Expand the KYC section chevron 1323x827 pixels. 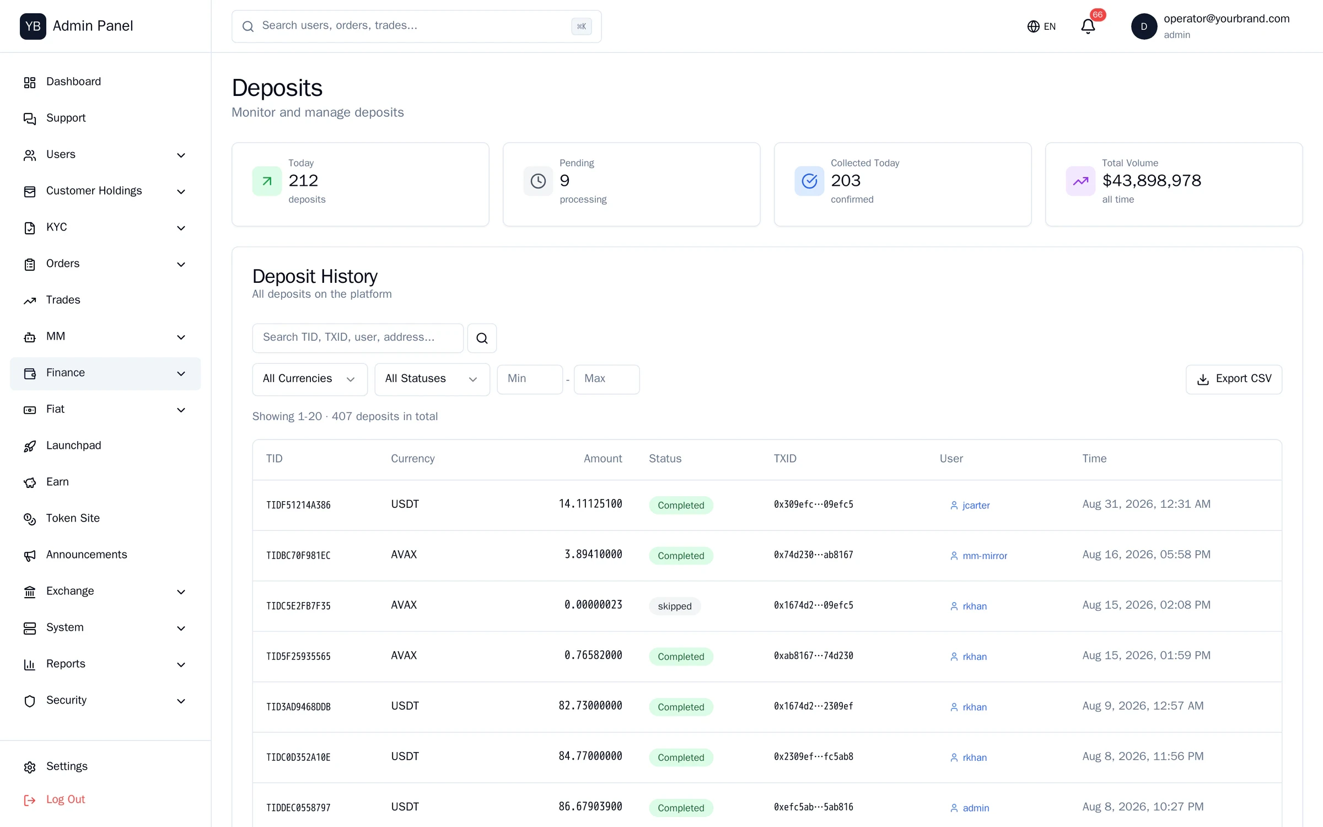(181, 228)
